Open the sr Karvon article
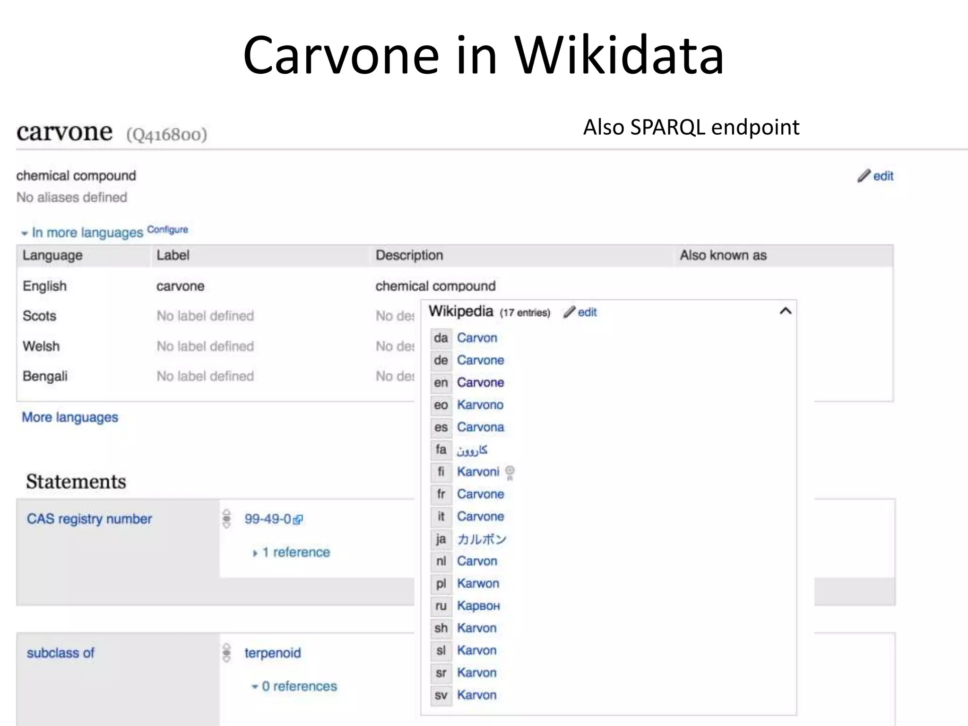 476,673
